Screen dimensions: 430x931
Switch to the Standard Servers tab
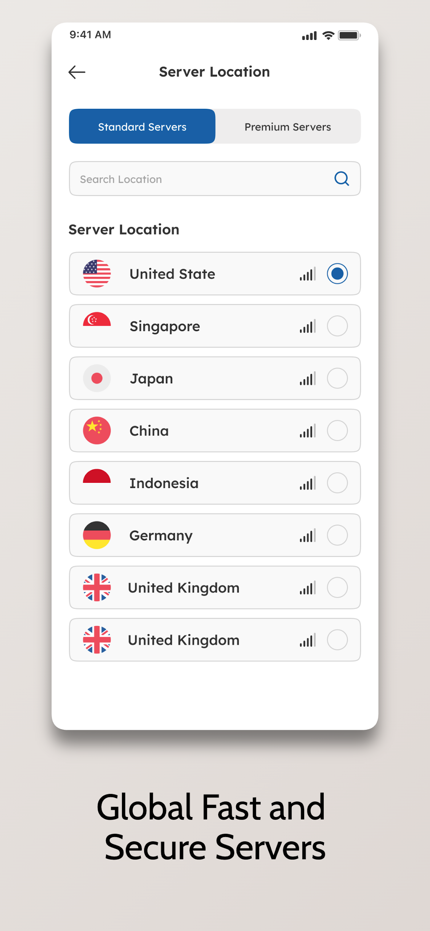pyautogui.click(x=142, y=126)
